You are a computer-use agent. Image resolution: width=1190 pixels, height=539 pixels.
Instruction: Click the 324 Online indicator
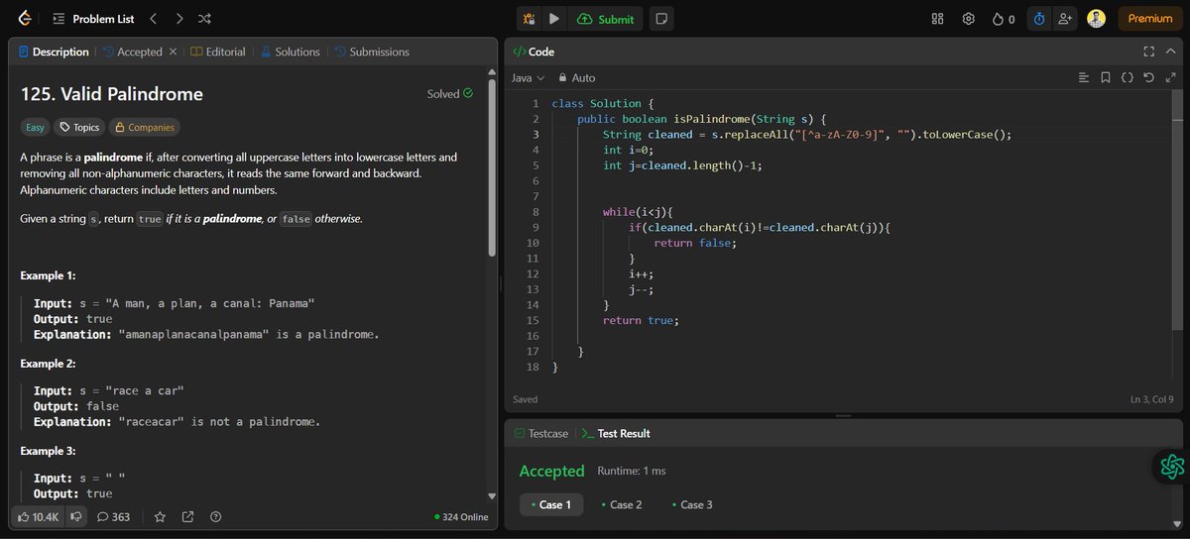(461, 516)
